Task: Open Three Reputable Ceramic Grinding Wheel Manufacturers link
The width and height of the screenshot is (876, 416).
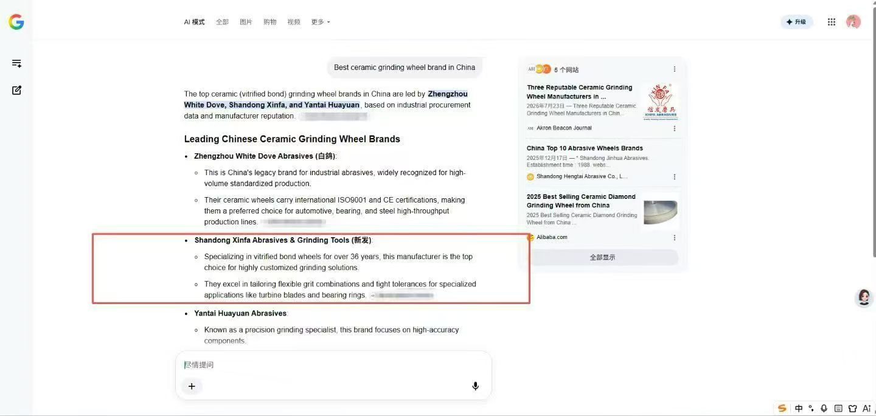Action: coord(580,92)
